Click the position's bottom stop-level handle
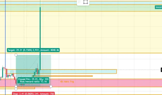This screenshot has height=95, width=162. pos(16,89)
